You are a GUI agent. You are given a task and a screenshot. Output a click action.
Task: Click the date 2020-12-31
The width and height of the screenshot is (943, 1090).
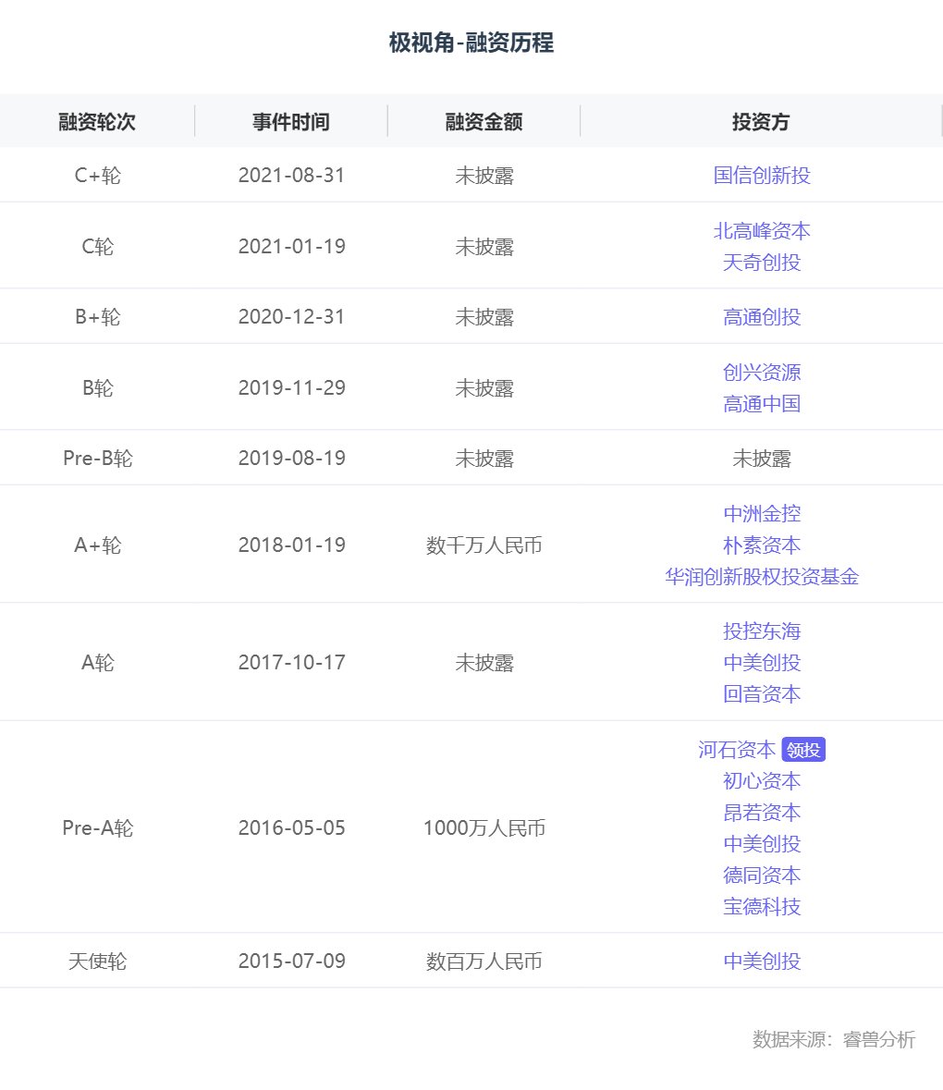[291, 317]
